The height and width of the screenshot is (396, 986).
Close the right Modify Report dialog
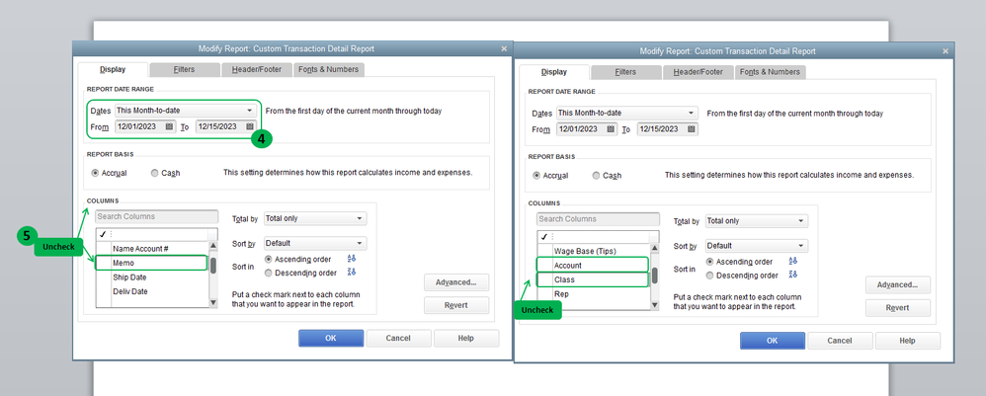[945, 51]
